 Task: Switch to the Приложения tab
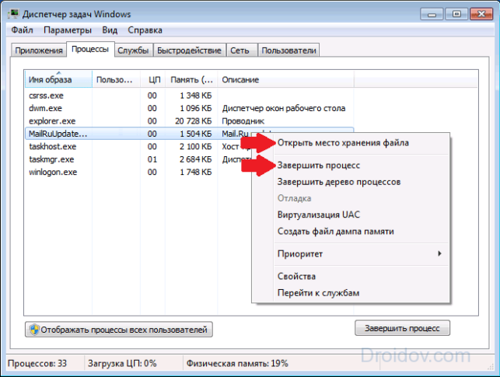click(39, 51)
